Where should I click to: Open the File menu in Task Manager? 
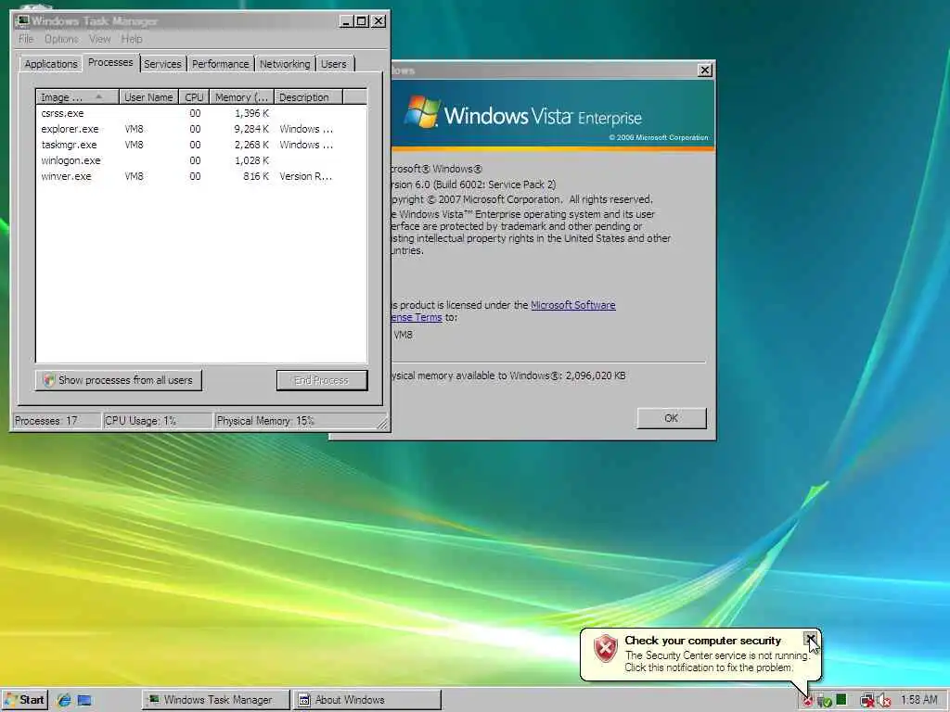26,39
